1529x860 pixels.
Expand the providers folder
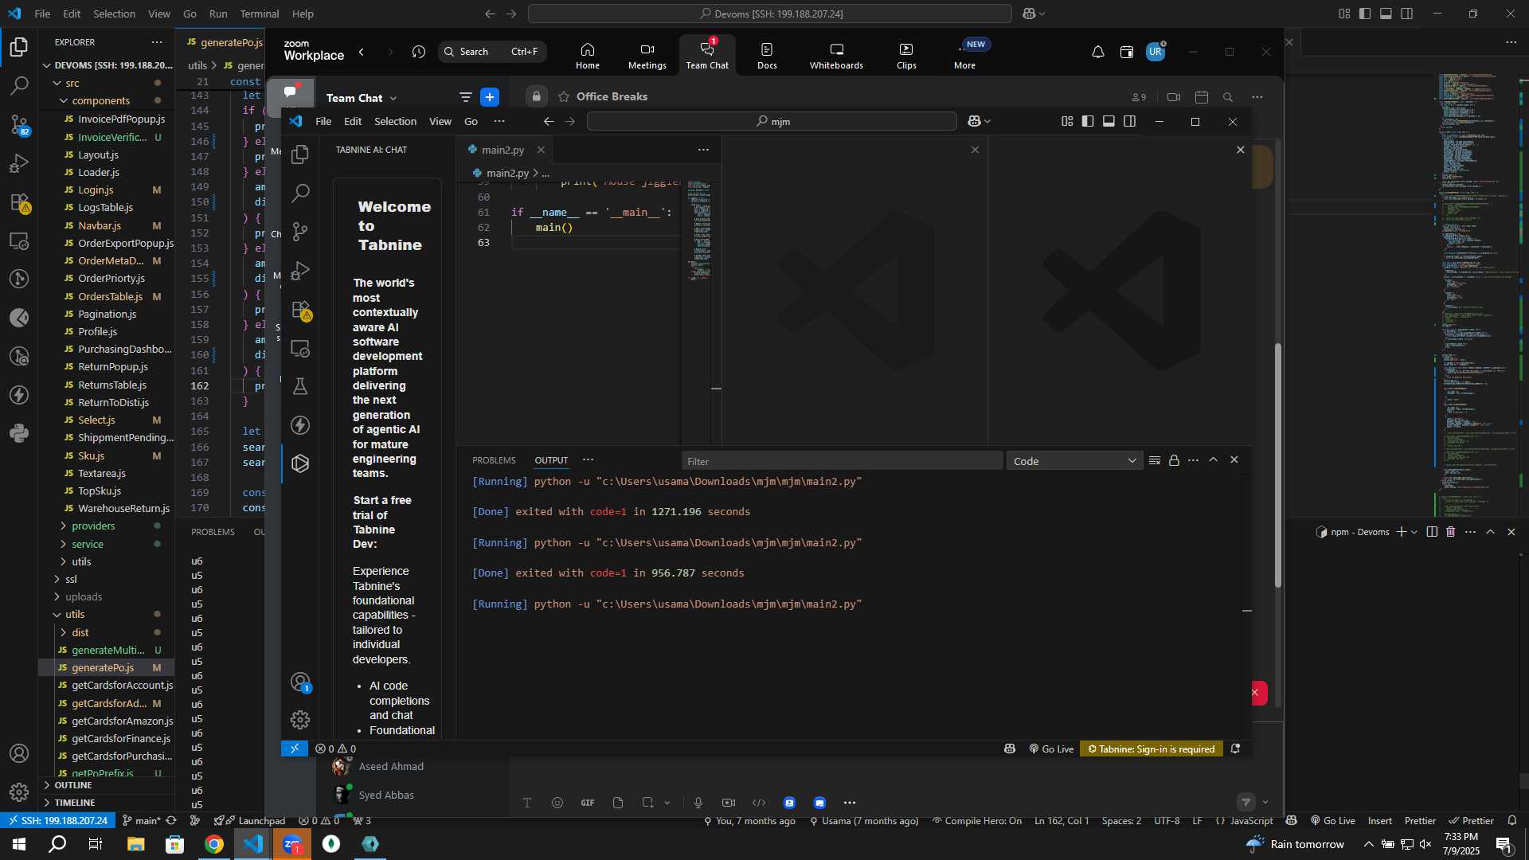(x=93, y=526)
